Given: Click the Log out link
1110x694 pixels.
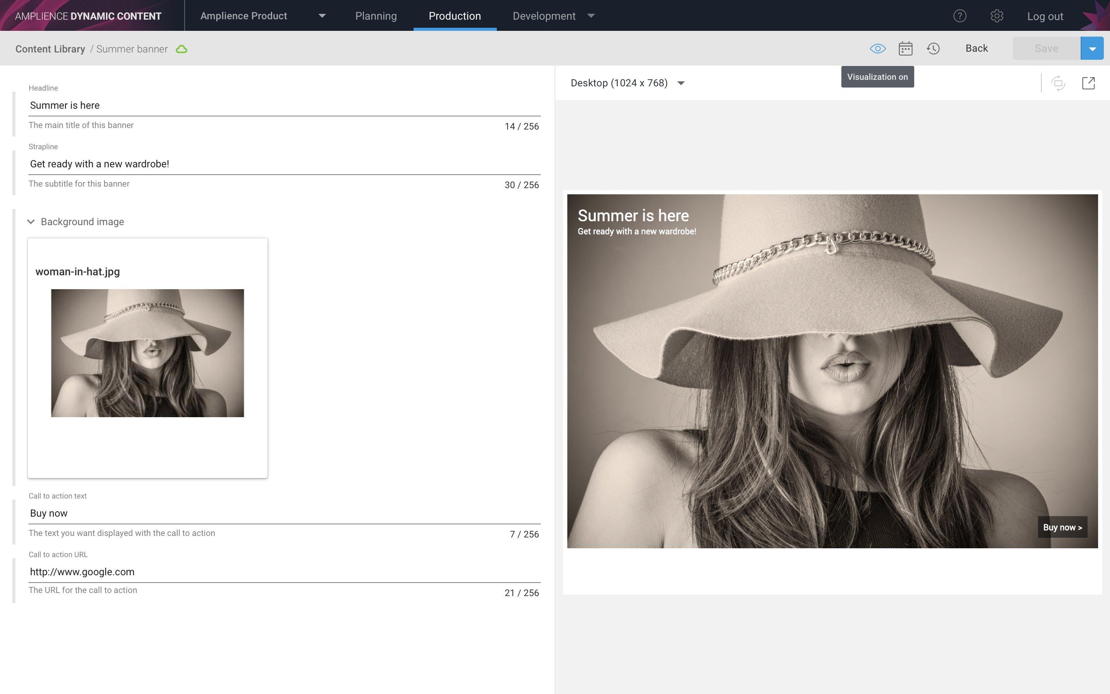Looking at the screenshot, I should (x=1045, y=17).
